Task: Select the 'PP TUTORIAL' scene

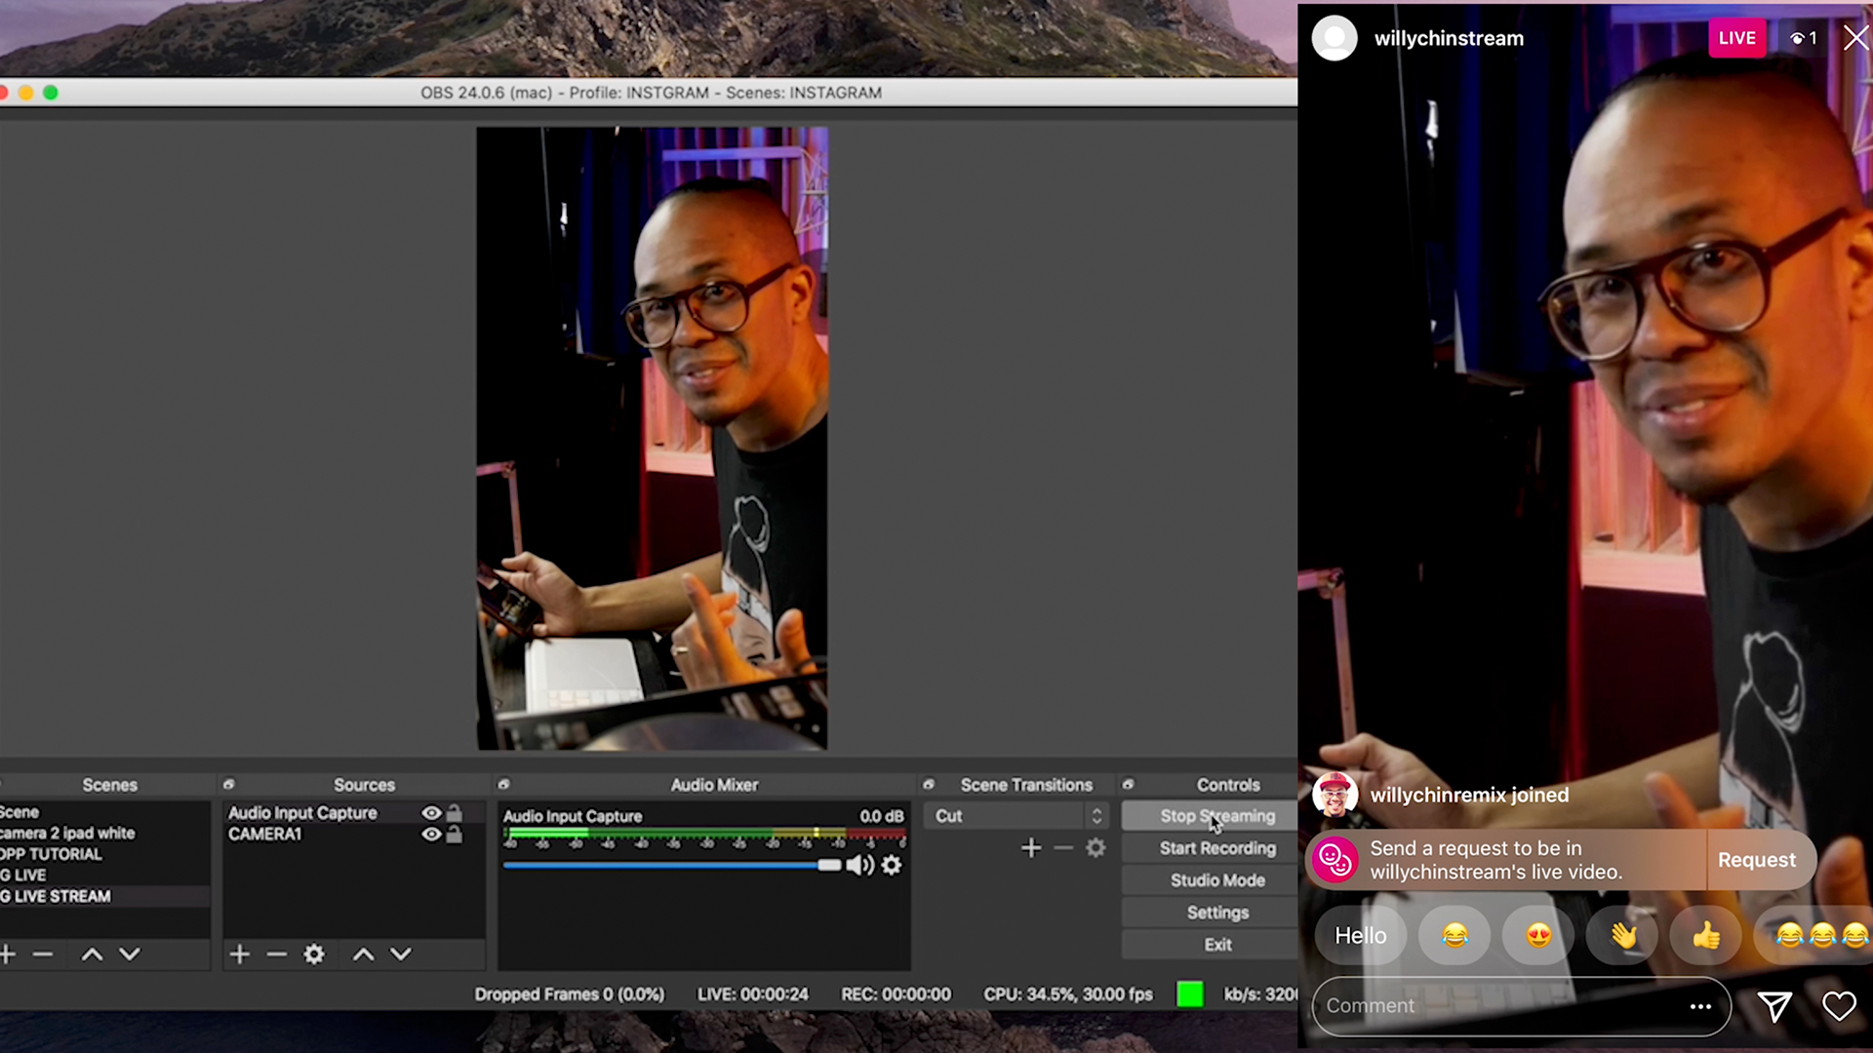Action: [x=104, y=854]
